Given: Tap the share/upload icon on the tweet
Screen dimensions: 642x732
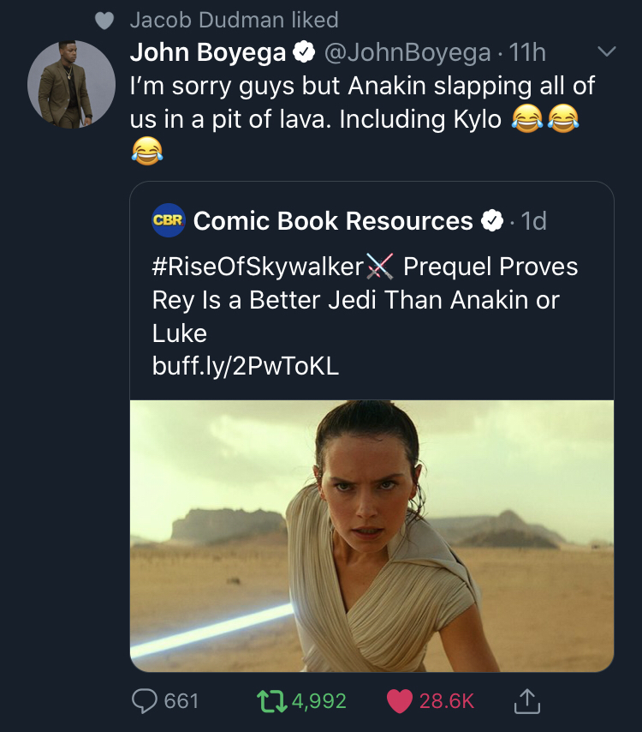Looking at the screenshot, I should click(x=527, y=700).
